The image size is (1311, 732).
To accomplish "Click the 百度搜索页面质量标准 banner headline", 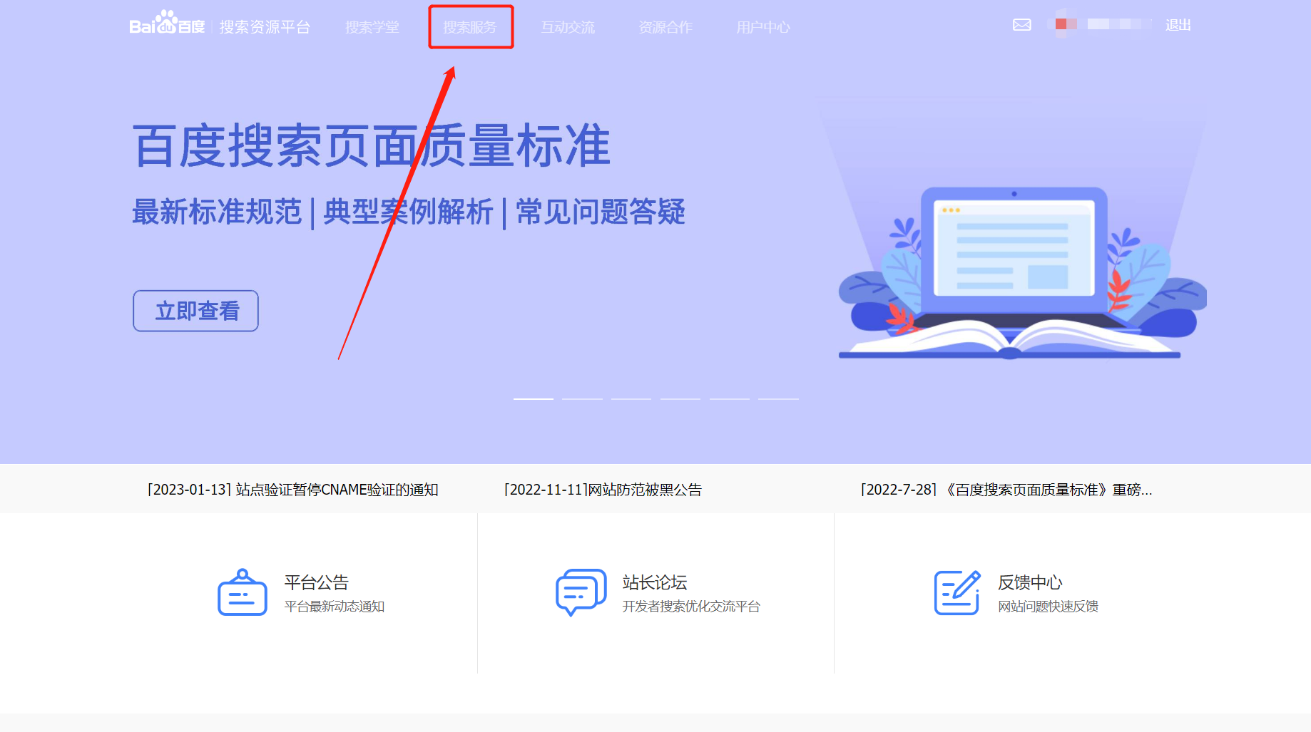I will click(371, 146).
